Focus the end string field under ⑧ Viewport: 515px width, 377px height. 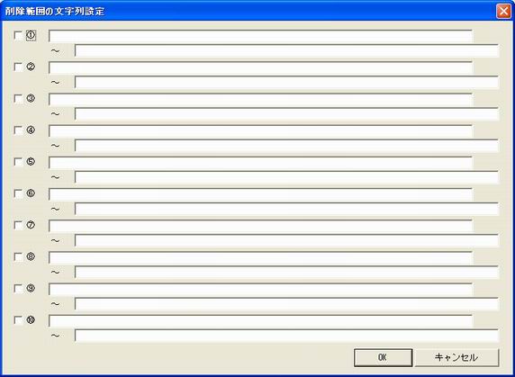point(286,272)
